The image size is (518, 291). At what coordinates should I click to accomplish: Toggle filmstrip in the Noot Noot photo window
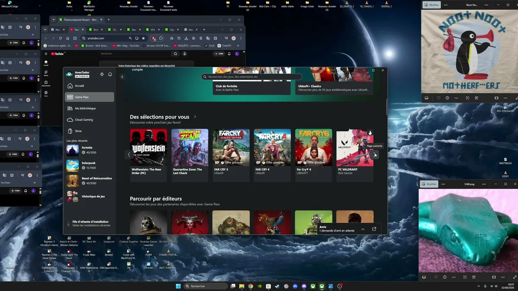coord(426,98)
